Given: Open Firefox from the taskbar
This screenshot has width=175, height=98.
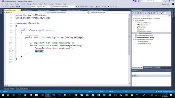Looking at the screenshot, I should 31,95.
